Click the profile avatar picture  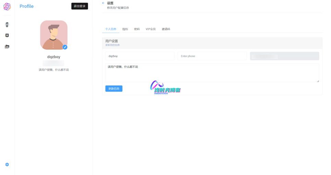tap(54, 35)
